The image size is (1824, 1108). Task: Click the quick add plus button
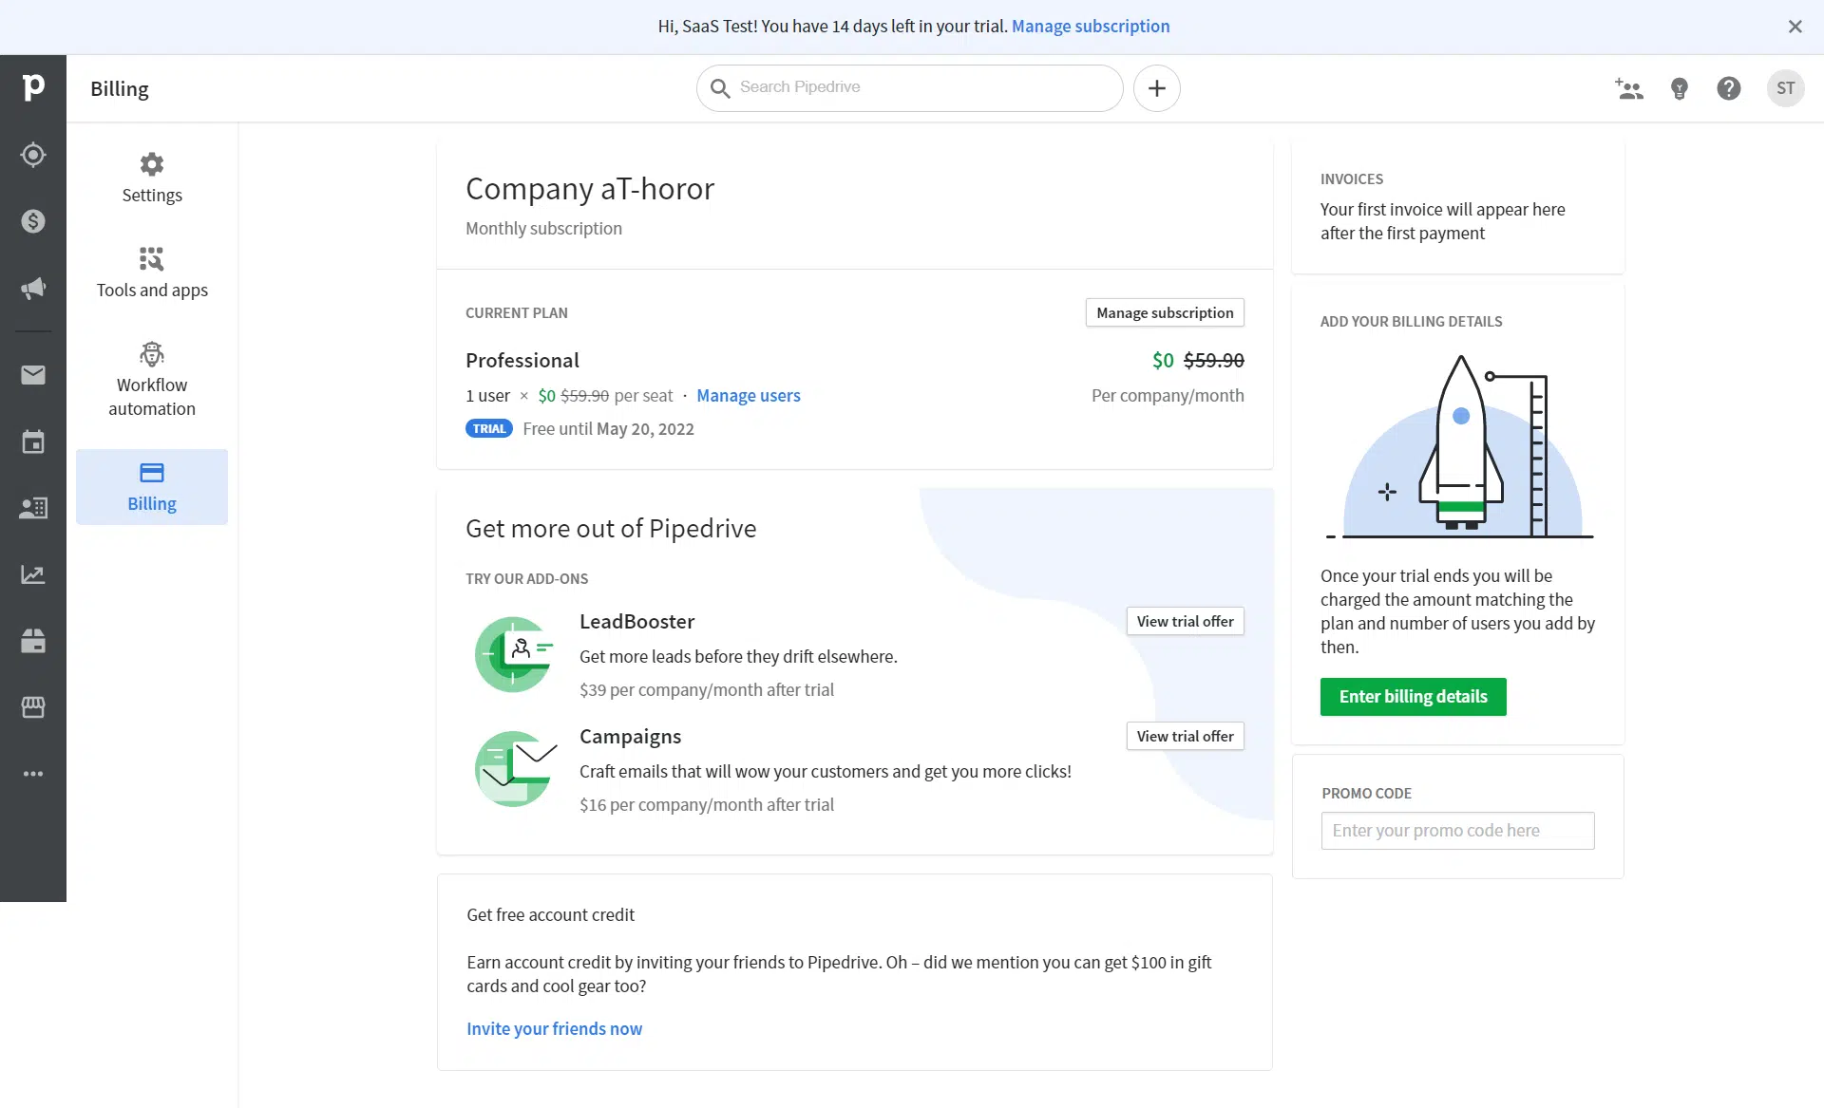1156,88
